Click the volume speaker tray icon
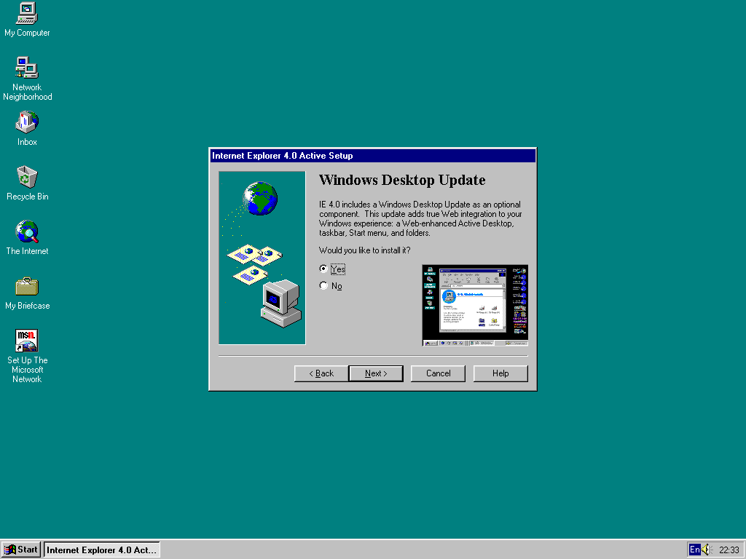 point(706,550)
